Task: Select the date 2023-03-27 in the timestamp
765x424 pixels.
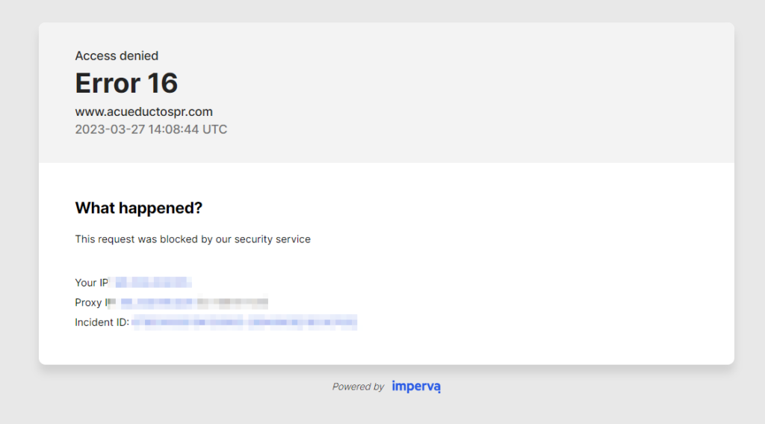Action: (x=104, y=129)
